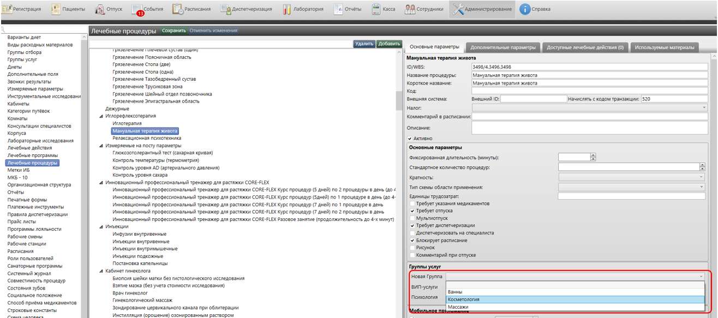Increment the fixed duration minutes spinner
This screenshot has height=318, width=718.
tap(593, 155)
